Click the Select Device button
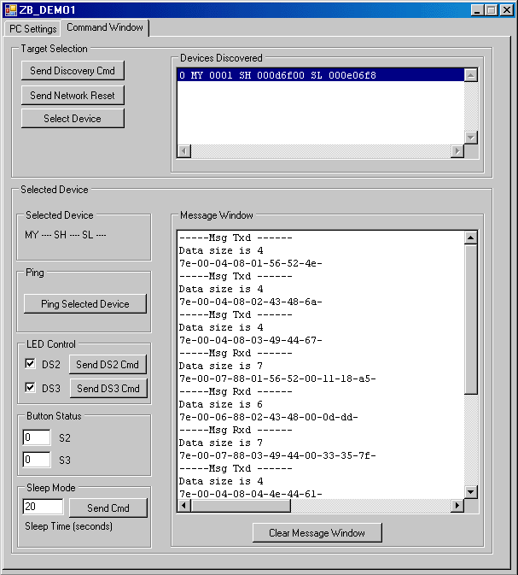The image size is (518, 575). point(73,119)
